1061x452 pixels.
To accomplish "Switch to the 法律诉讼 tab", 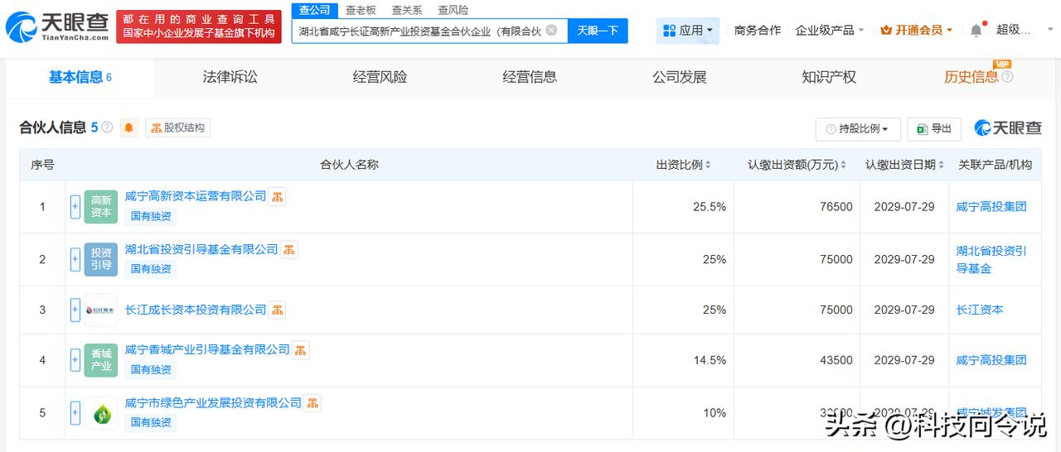I will tap(230, 77).
